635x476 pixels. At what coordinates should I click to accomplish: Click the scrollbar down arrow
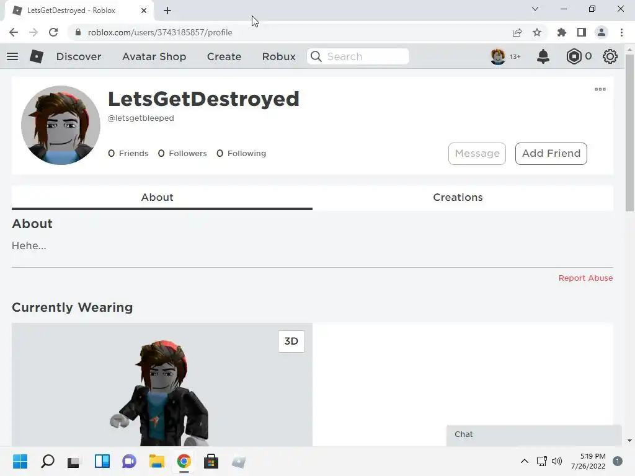[x=629, y=441]
